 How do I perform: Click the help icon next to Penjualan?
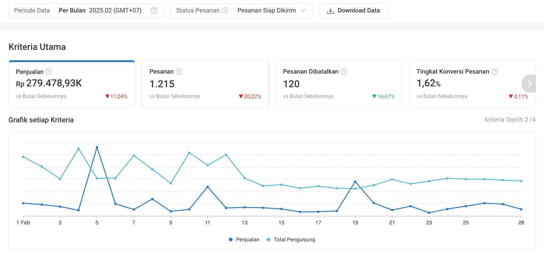point(49,72)
